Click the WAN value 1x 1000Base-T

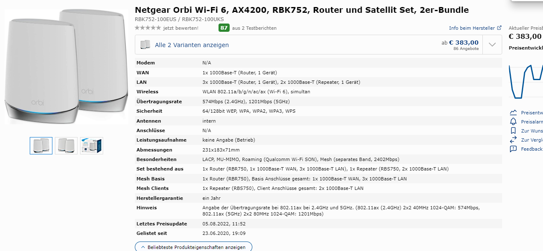tap(240, 72)
